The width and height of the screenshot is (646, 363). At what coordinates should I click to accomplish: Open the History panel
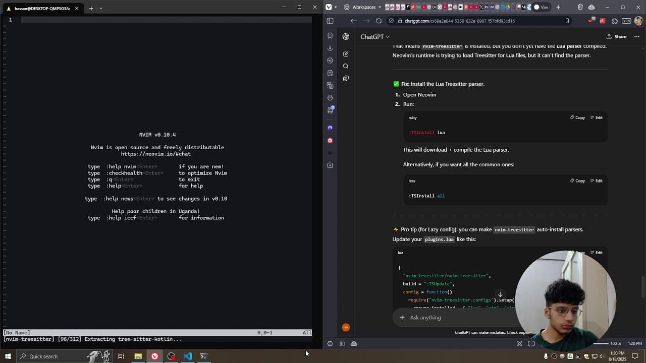tap(330, 60)
